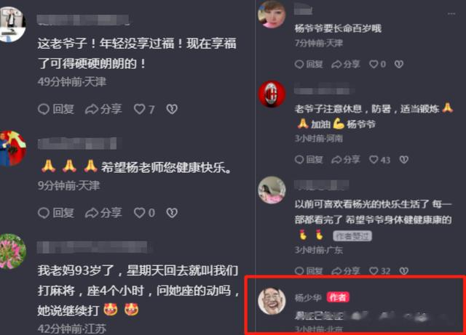Like the 老爷子注意休息 comment with 43 likes
This screenshot has height=335, width=466.
[x=379, y=160]
